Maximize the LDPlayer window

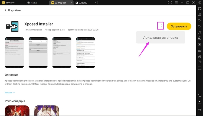[x=188, y=2]
